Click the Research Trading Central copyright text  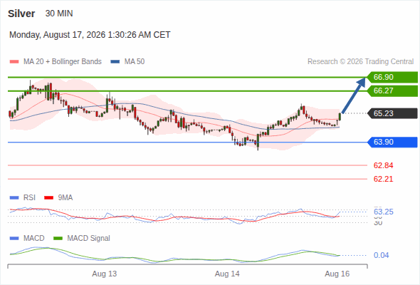tap(360, 62)
